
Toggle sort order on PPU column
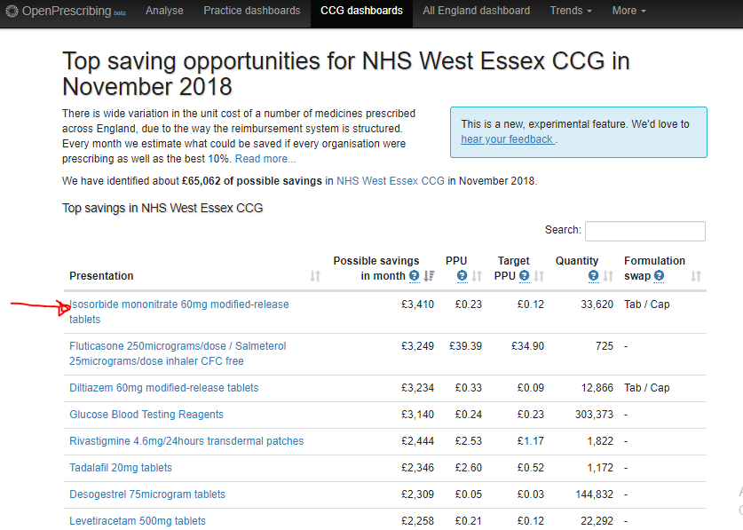pyautogui.click(x=476, y=276)
